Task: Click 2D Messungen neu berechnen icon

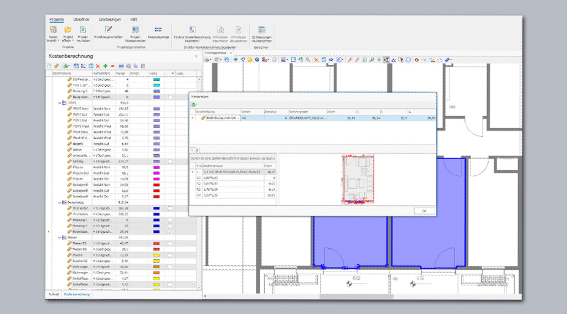Action: pos(261,30)
